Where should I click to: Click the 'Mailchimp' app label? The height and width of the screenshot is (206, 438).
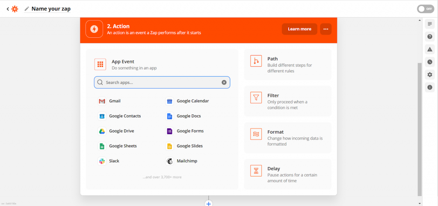click(187, 161)
